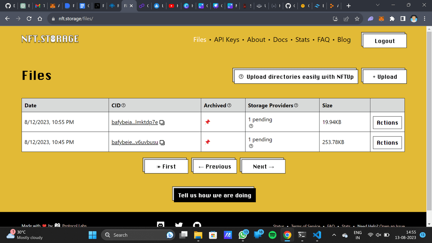Click the Archived column help icon
The width and height of the screenshot is (432, 243).
229,105
